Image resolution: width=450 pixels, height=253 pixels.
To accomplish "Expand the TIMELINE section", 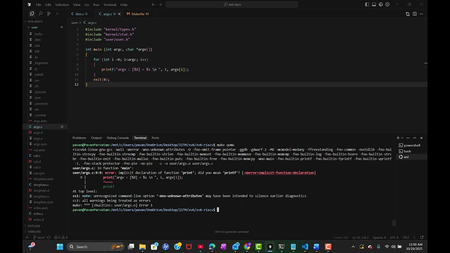I will [x=34, y=232].
